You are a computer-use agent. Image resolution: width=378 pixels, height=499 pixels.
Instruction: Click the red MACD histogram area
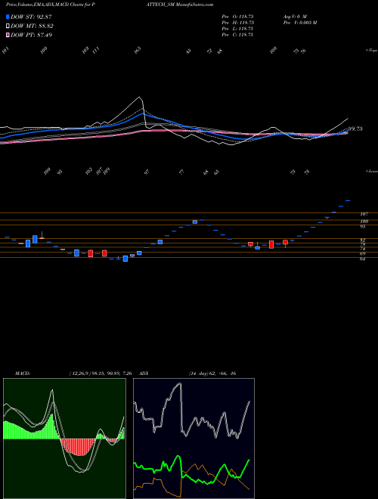coord(78,446)
